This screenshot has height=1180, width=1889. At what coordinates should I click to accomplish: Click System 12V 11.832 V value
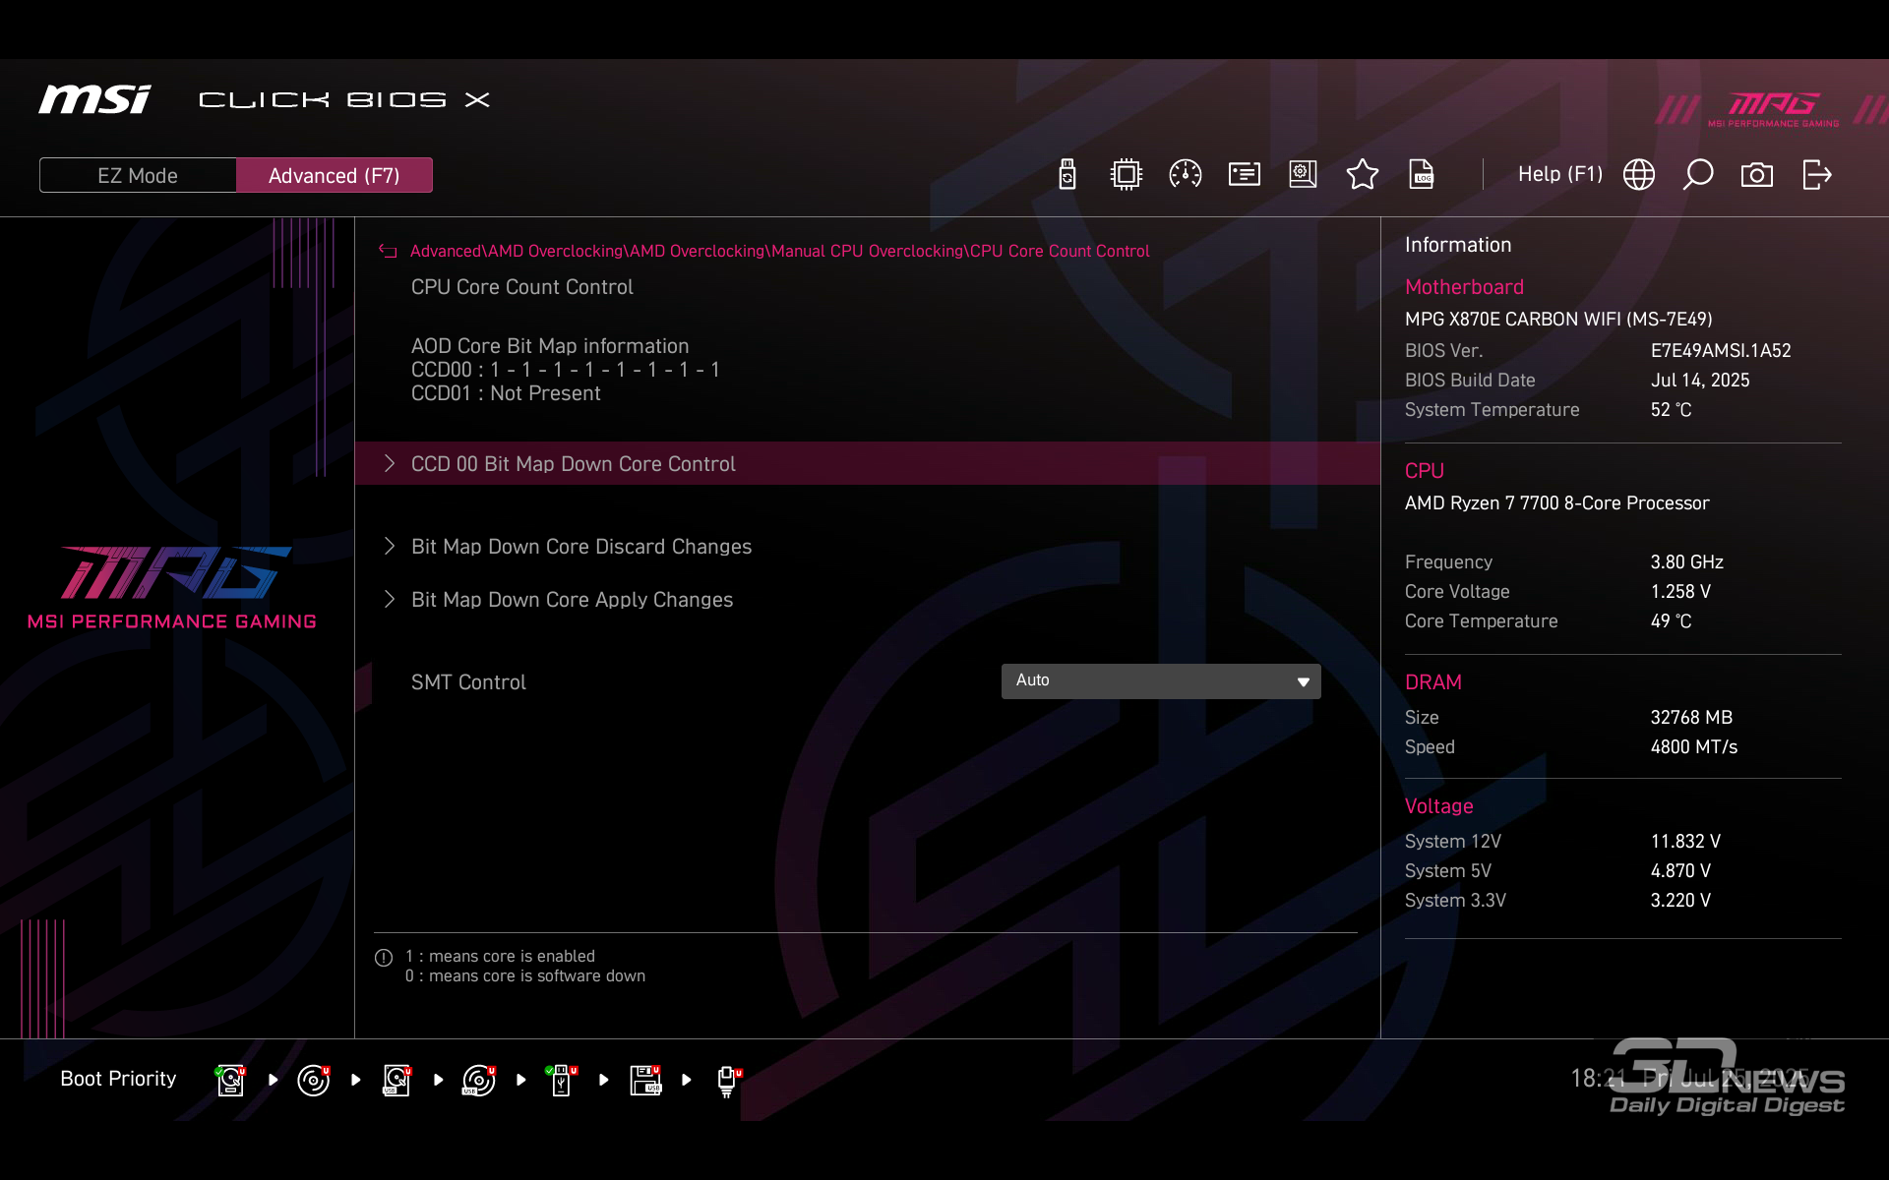click(1685, 842)
